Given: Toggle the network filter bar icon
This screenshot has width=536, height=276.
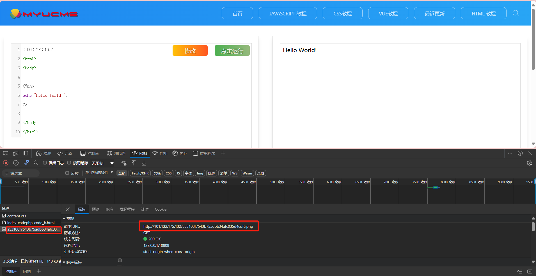Looking at the screenshot, I should tap(26, 163).
